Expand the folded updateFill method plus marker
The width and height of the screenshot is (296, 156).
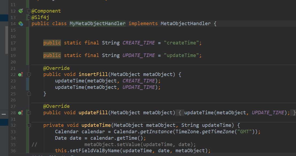(x=29, y=113)
